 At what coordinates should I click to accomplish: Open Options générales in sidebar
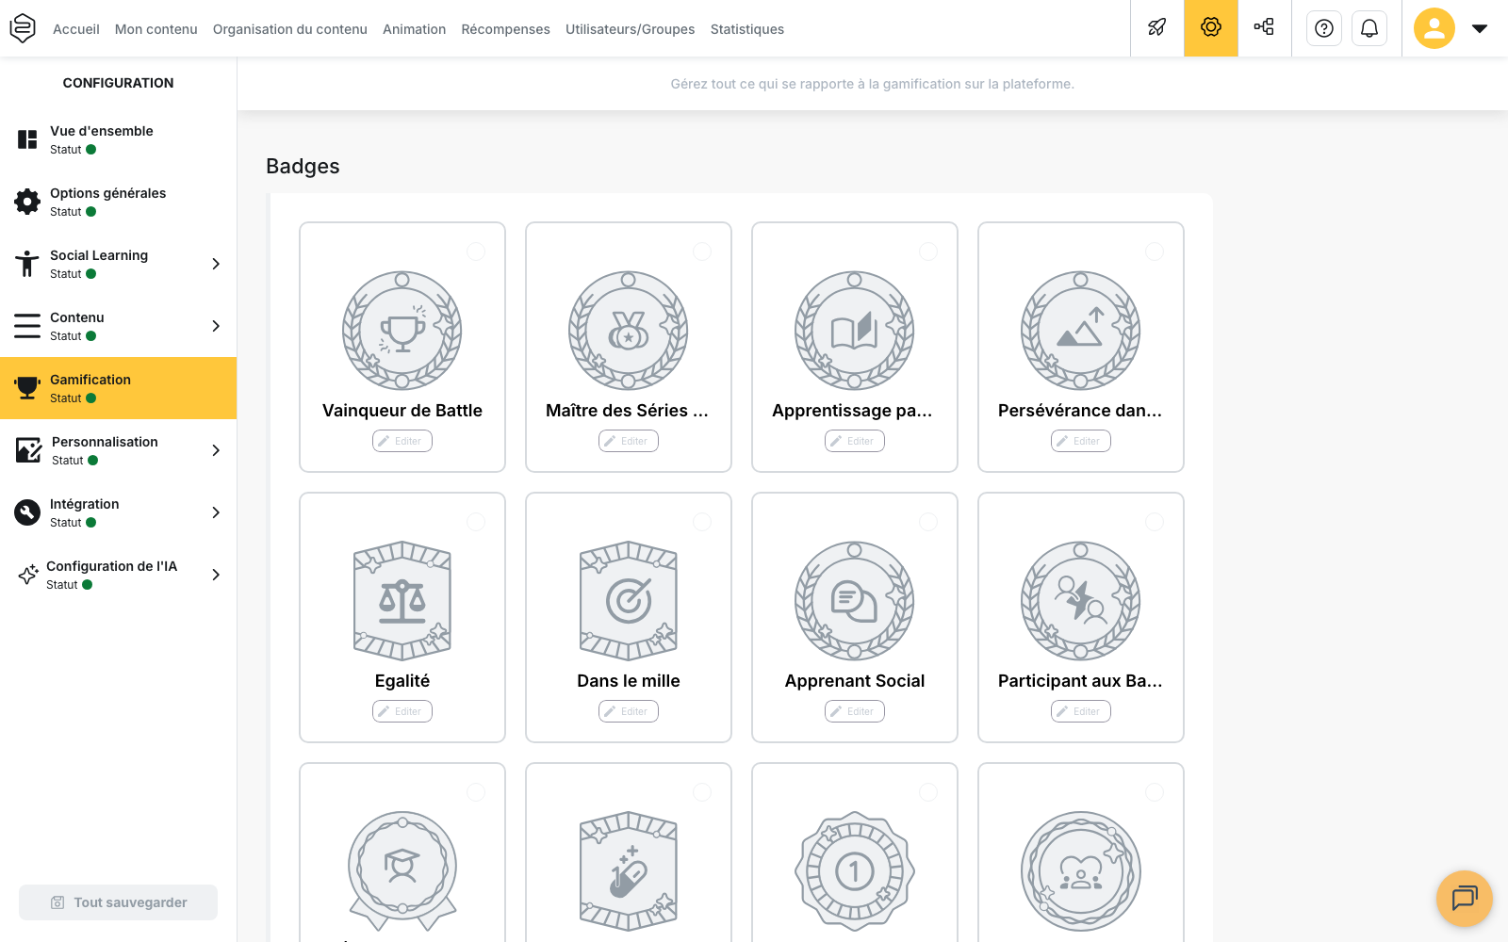point(118,202)
